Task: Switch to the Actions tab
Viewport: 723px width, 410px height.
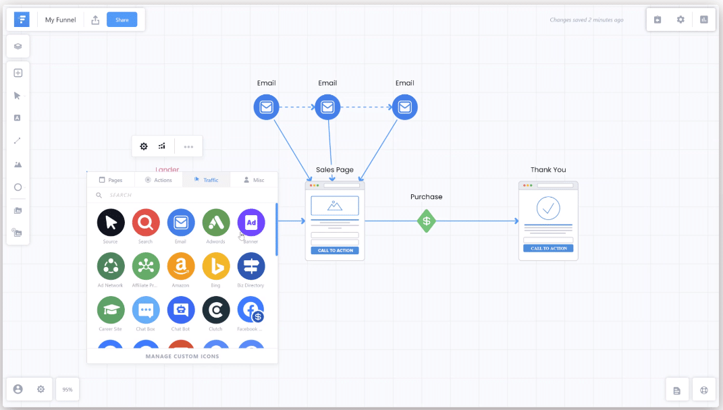Action: [x=159, y=180]
